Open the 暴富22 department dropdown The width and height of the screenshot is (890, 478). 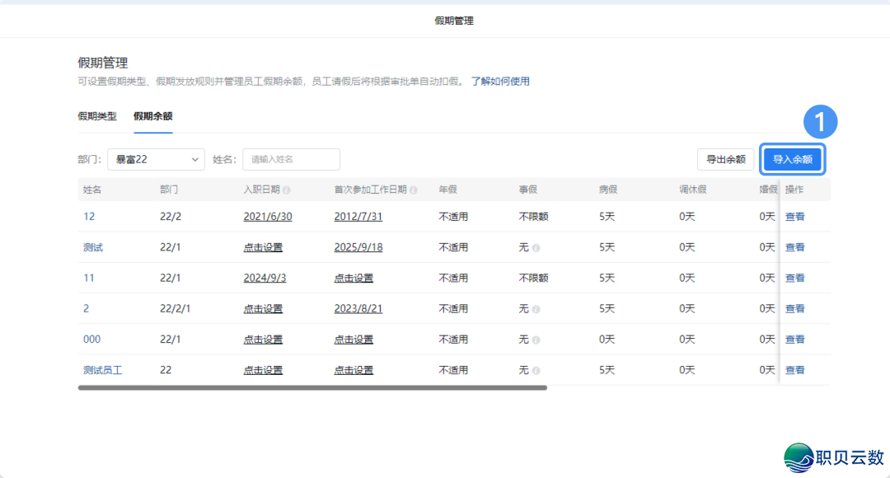tap(155, 159)
